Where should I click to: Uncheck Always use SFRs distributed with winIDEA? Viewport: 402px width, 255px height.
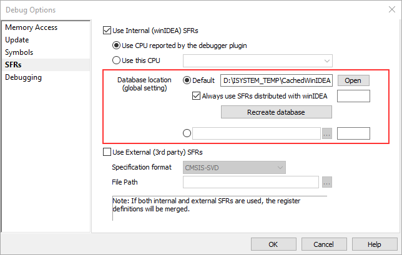tap(197, 96)
